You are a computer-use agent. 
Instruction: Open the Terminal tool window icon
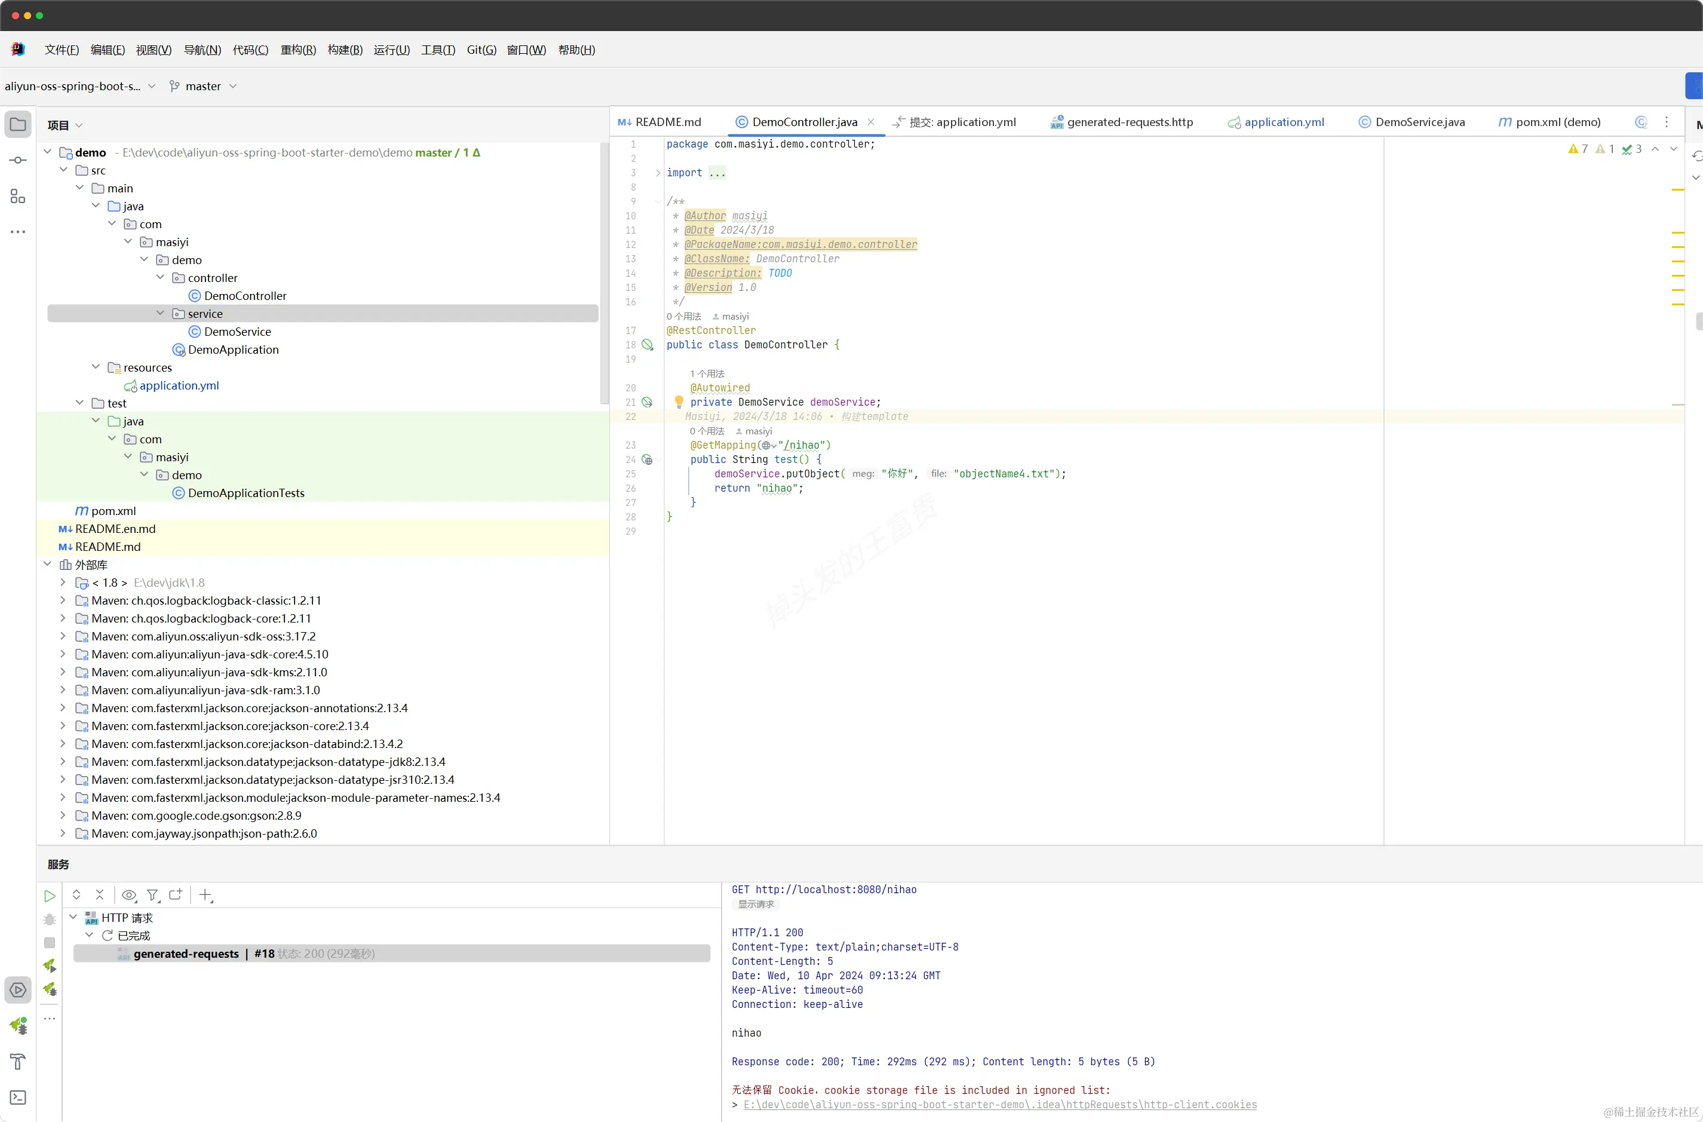tap(18, 1097)
